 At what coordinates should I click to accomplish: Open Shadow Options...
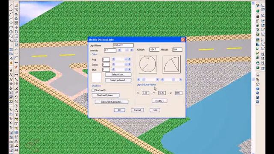coord(106,95)
